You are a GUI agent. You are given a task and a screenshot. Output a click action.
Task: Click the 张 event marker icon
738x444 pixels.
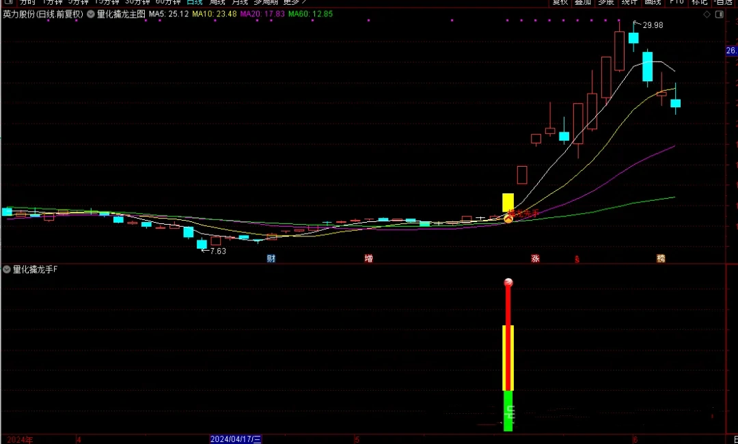[535, 259]
